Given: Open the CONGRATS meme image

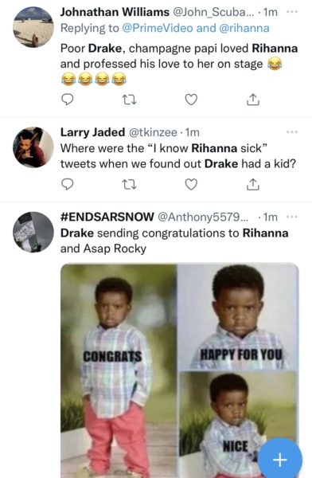Looking at the screenshot, I should (x=119, y=370).
